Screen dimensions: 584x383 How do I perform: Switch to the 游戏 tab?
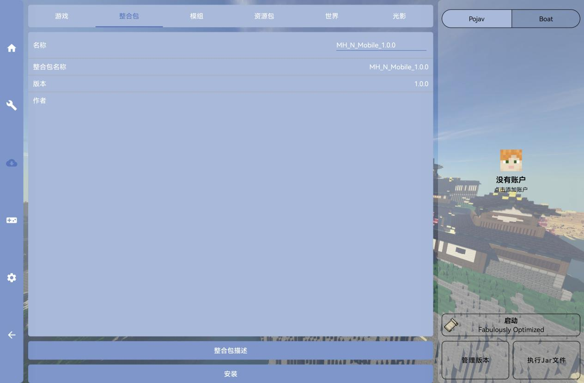61,16
